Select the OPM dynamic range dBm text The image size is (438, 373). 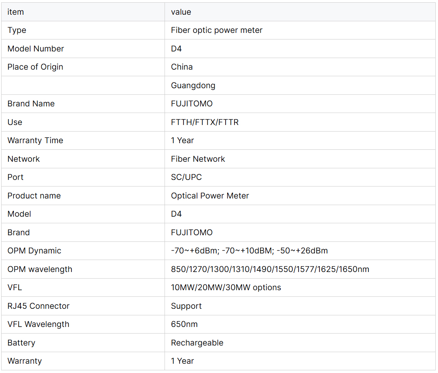249,251
